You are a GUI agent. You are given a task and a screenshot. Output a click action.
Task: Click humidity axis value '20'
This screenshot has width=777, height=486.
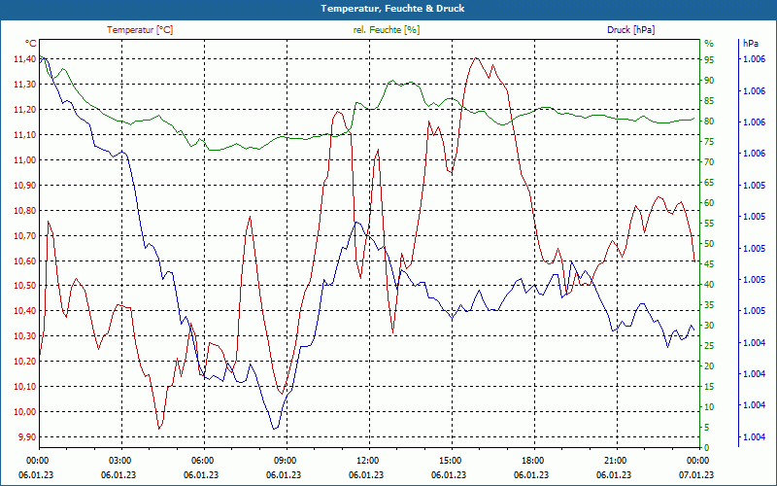[709, 366]
